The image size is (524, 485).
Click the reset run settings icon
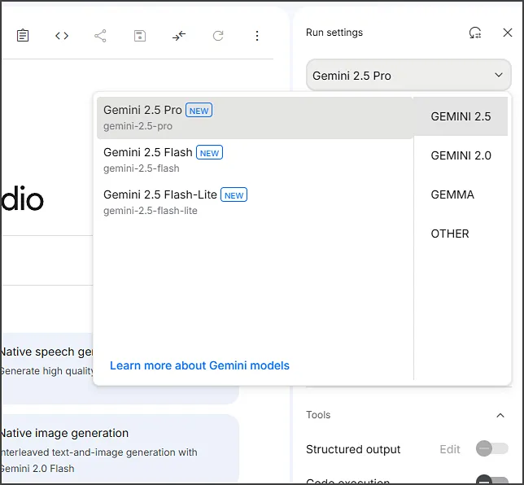(x=475, y=33)
